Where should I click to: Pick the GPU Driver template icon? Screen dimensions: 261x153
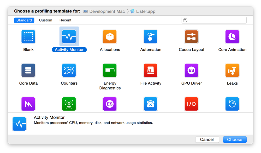click(x=191, y=71)
